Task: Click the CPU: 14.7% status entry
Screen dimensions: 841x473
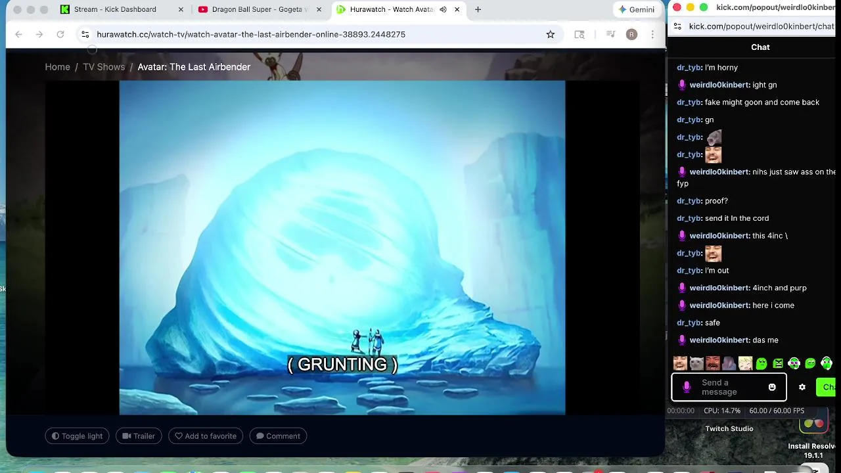Action: pyautogui.click(x=722, y=411)
